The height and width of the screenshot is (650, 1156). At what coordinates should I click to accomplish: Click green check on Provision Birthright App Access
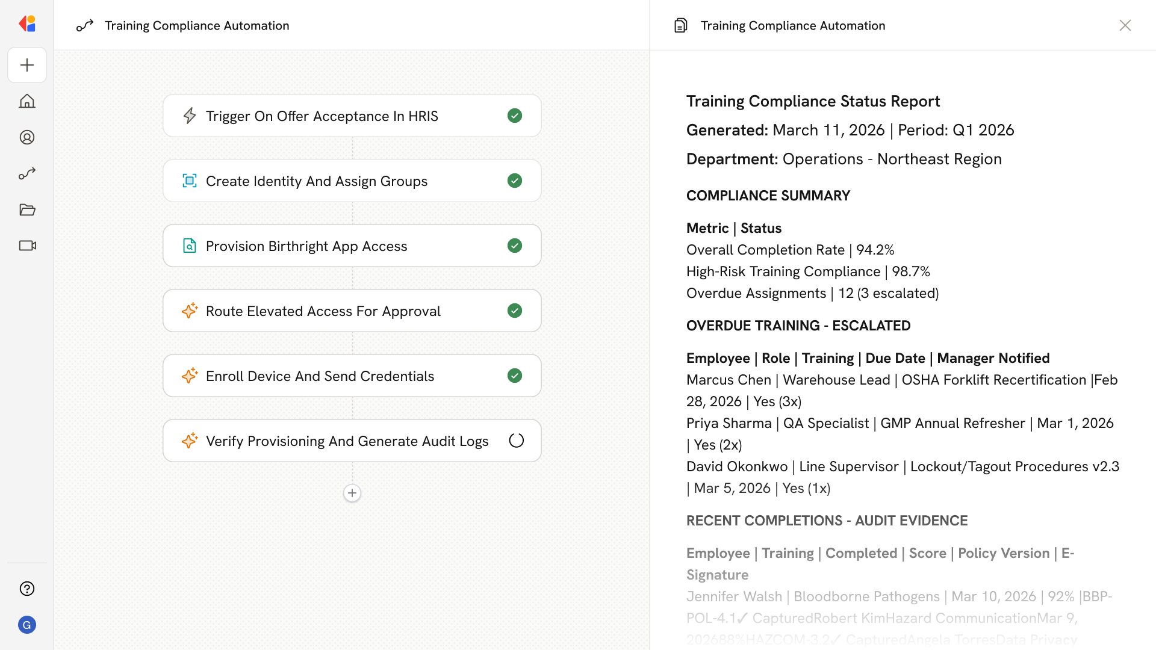tap(515, 246)
